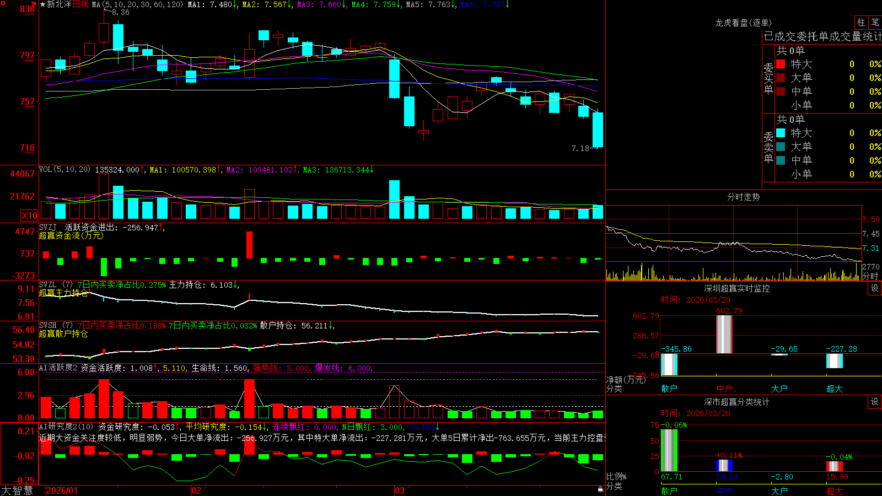Image resolution: width=882 pixels, height=496 pixels.
Task: Click the 时间: 2026/03/20 in 实时监控
Action: click(696, 300)
